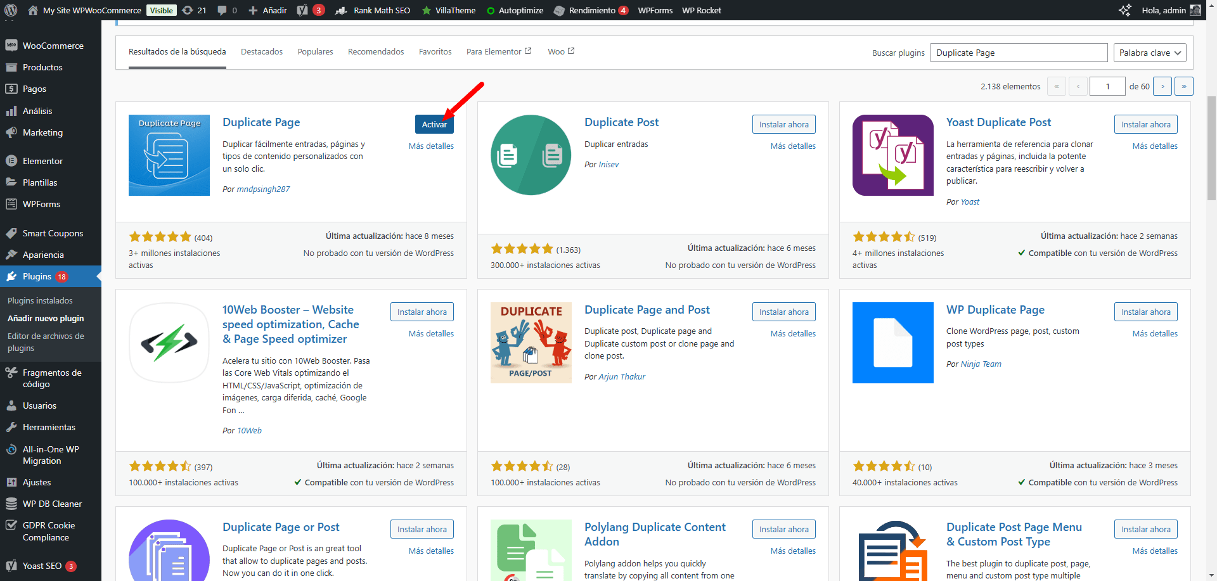Open WP Rocket admin bar item
1217x581 pixels.
coord(701,10)
